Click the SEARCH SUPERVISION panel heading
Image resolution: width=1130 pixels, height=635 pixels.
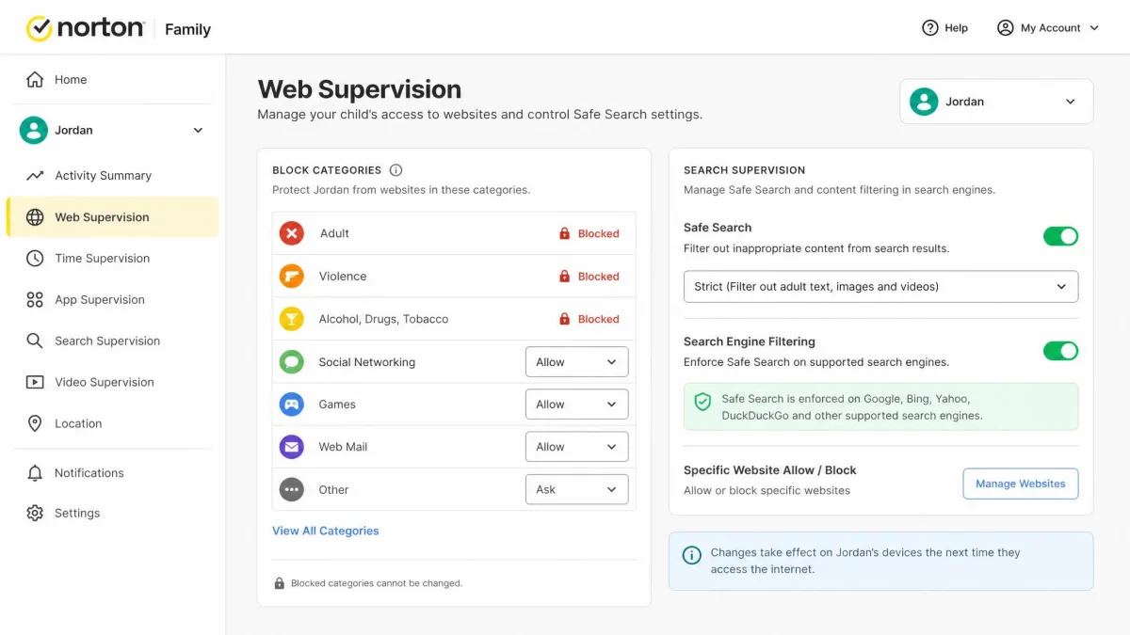click(x=744, y=170)
